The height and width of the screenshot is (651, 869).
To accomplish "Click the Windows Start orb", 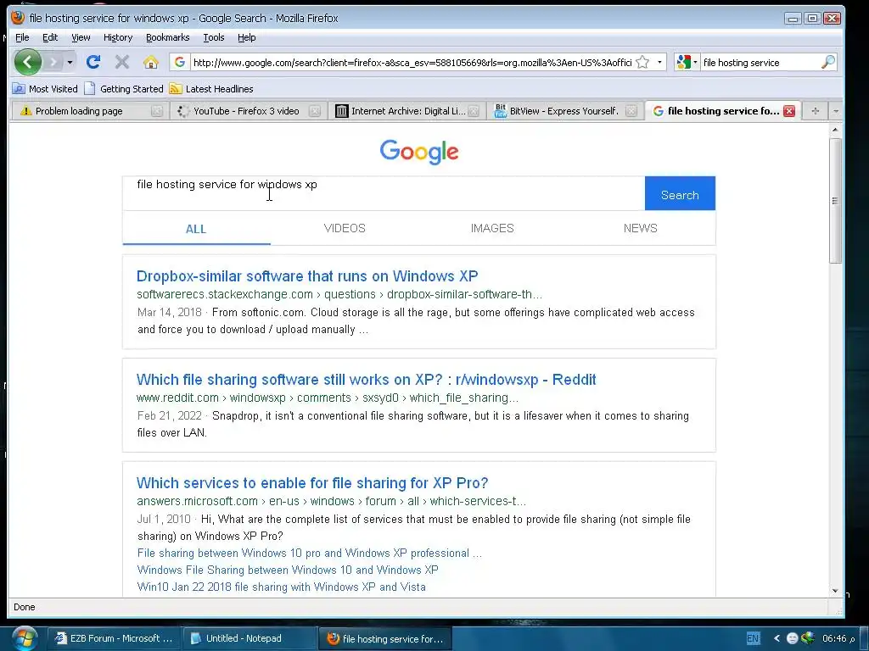I will click(x=23, y=637).
